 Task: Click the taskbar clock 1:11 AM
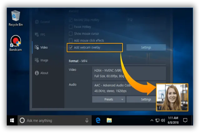tap(173, 120)
